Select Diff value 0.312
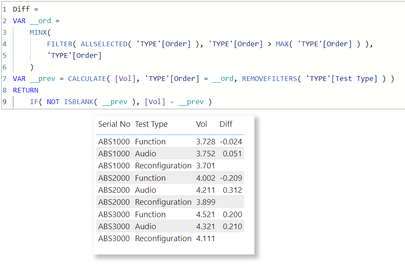The image size is (405, 266). tap(232, 190)
